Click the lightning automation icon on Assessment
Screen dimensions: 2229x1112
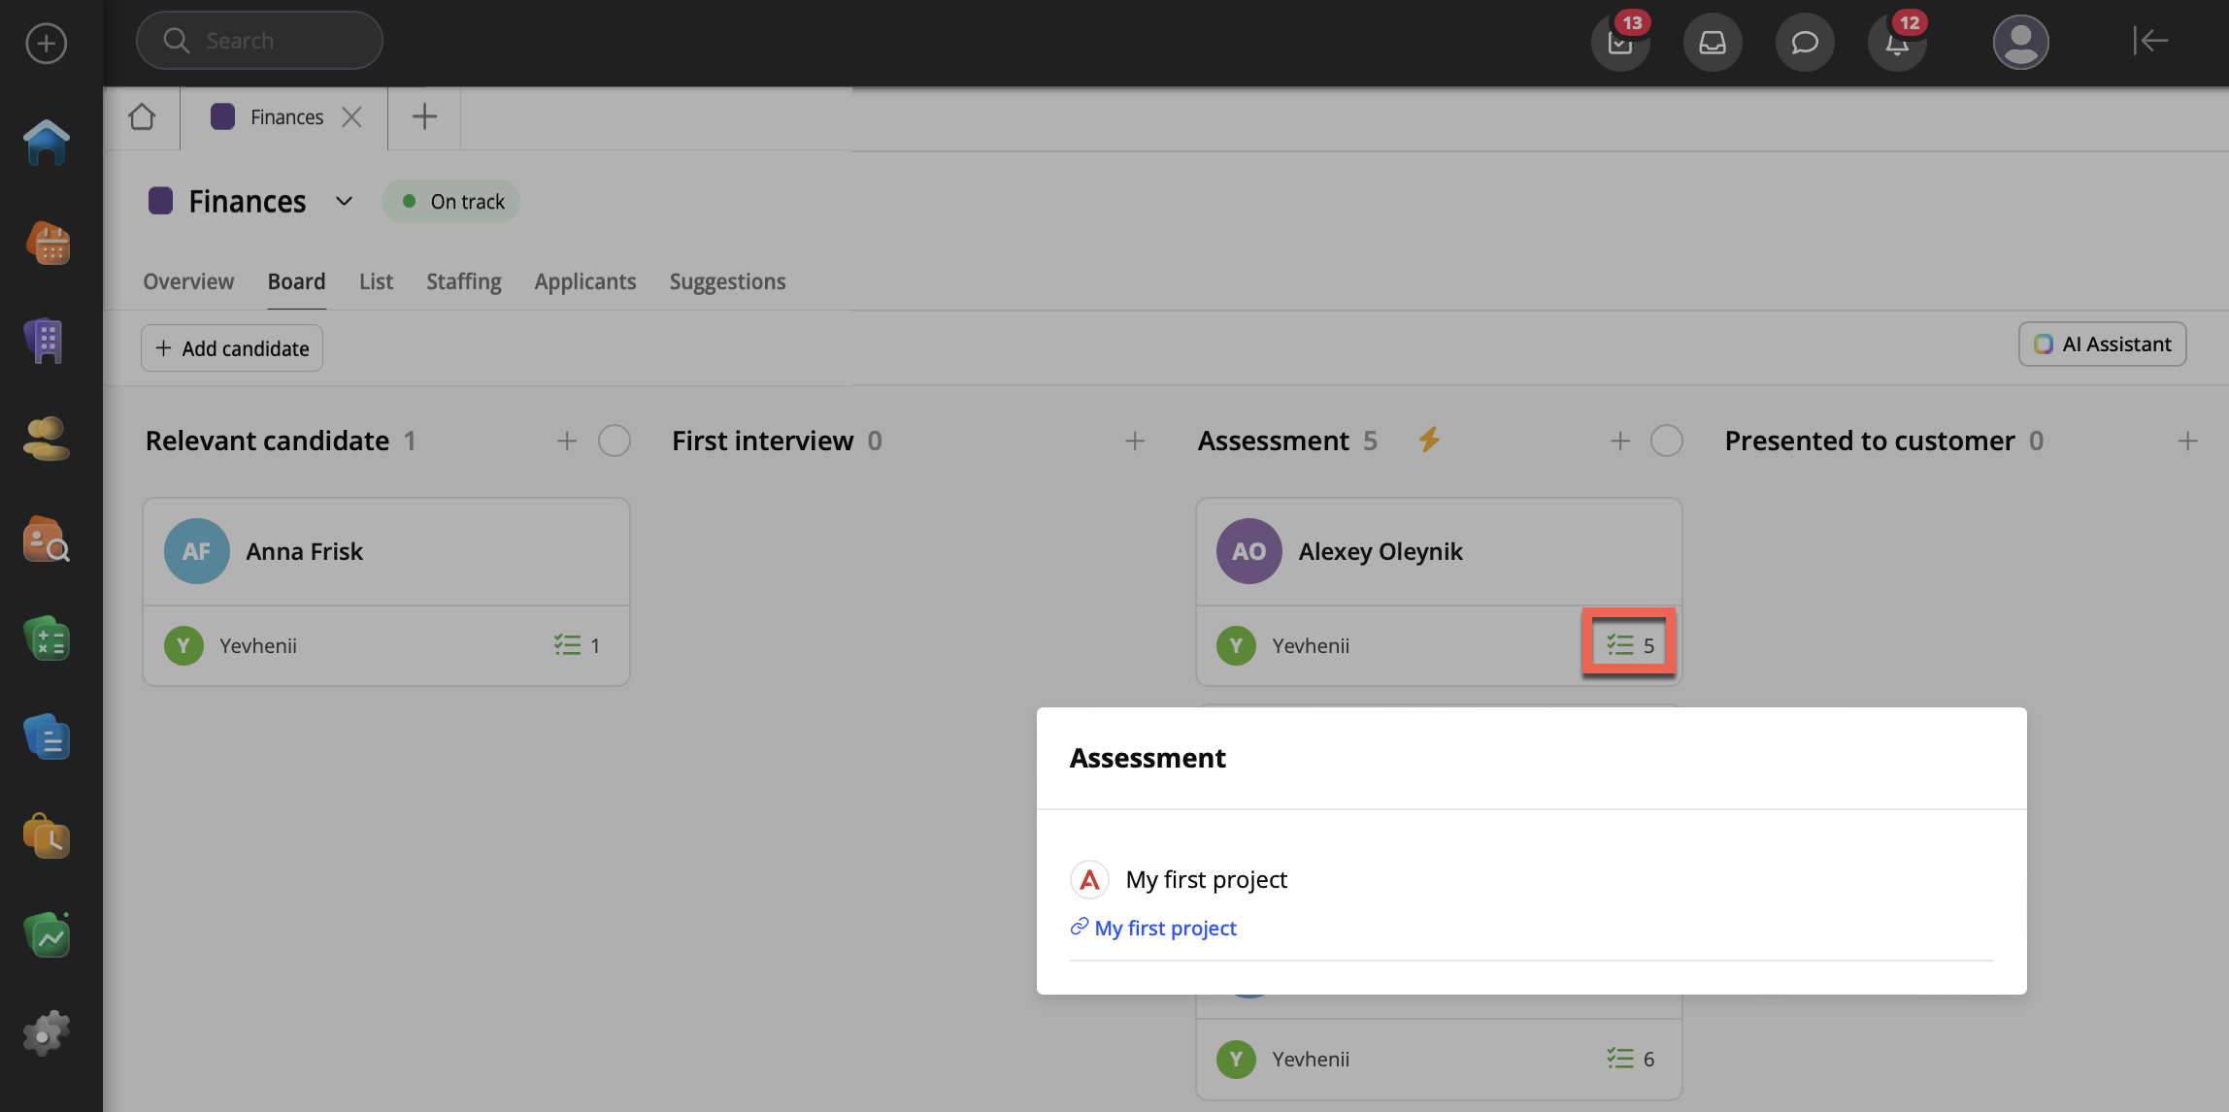tap(1428, 440)
